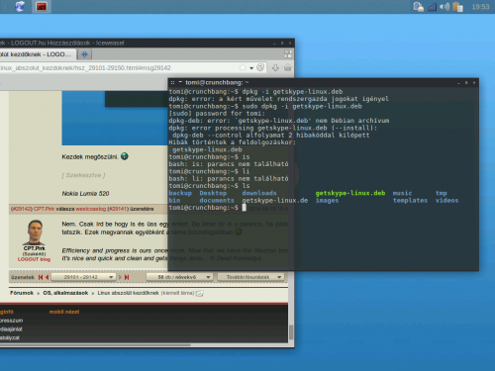Open the clipboard manager tray icon
Image resolution: width=495 pixels, height=371 pixels.
[457, 7]
